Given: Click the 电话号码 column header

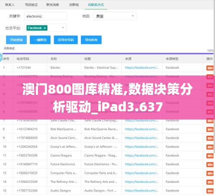Looking at the screenshot, I should tap(23, 59).
